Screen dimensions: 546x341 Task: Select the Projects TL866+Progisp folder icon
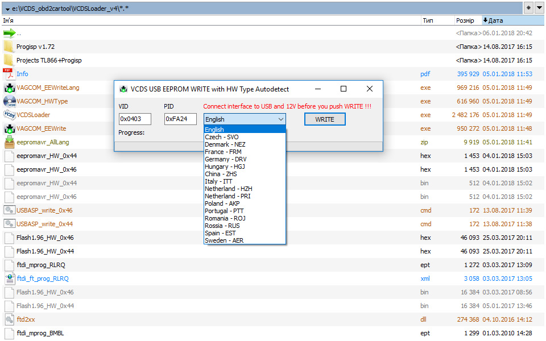[9, 60]
